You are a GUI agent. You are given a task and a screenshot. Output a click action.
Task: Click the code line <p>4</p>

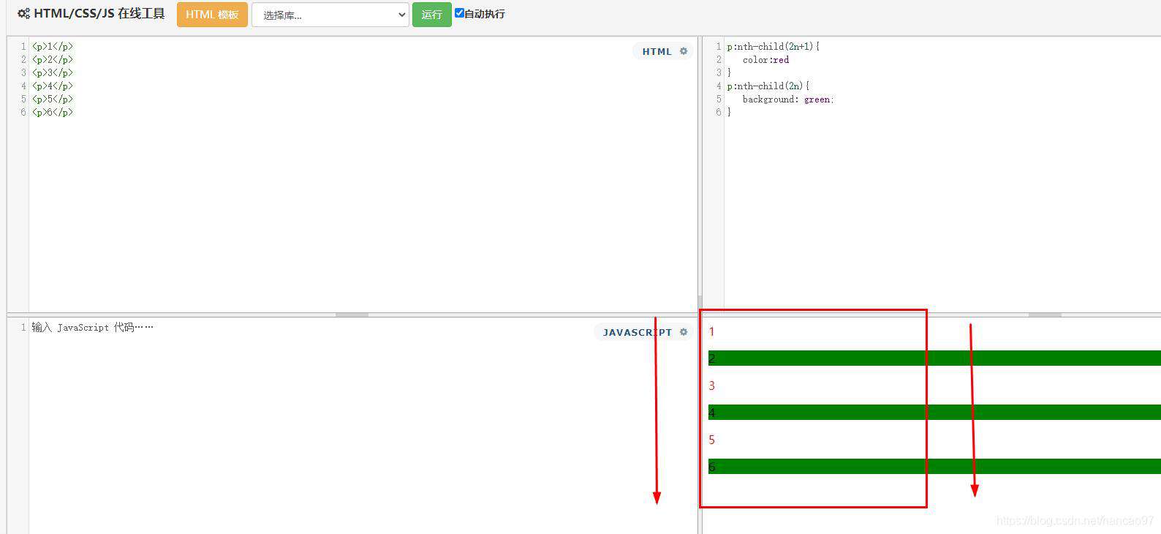tap(53, 86)
